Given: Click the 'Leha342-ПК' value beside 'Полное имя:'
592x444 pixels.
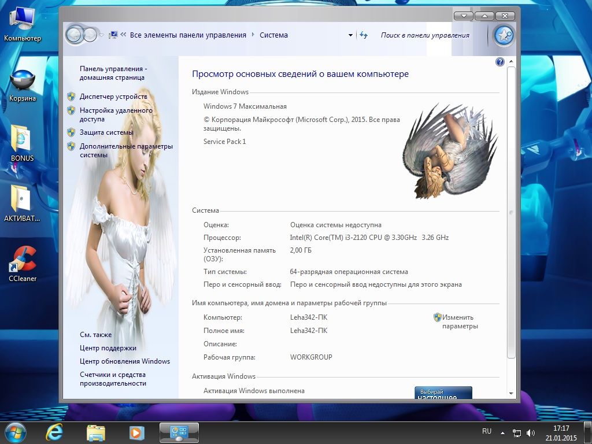Looking at the screenshot, I should tap(309, 330).
